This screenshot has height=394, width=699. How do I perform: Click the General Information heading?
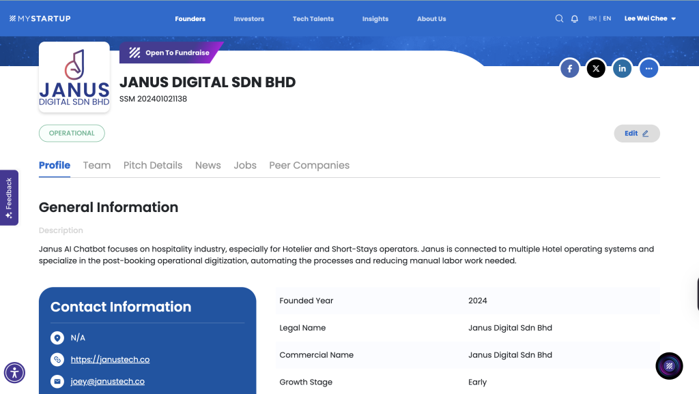109,207
